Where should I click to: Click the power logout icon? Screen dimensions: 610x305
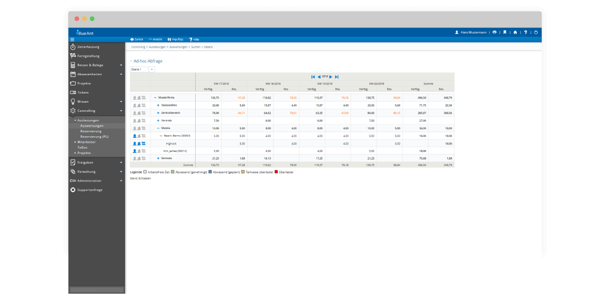pos(536,32)
